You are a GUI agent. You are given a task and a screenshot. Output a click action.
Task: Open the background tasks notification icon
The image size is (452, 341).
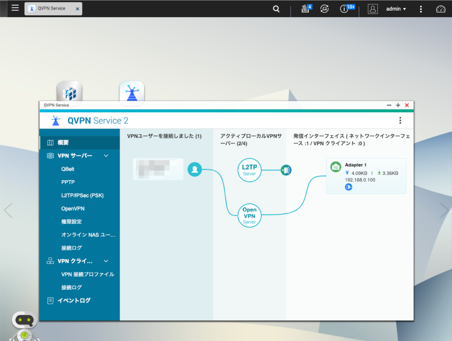[306, 9]
